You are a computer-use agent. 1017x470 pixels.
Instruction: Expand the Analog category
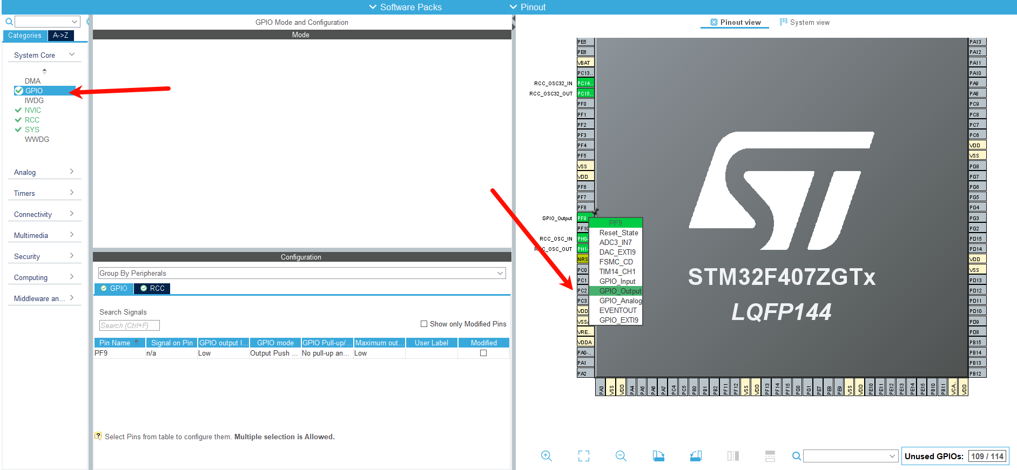coord(44,172)
